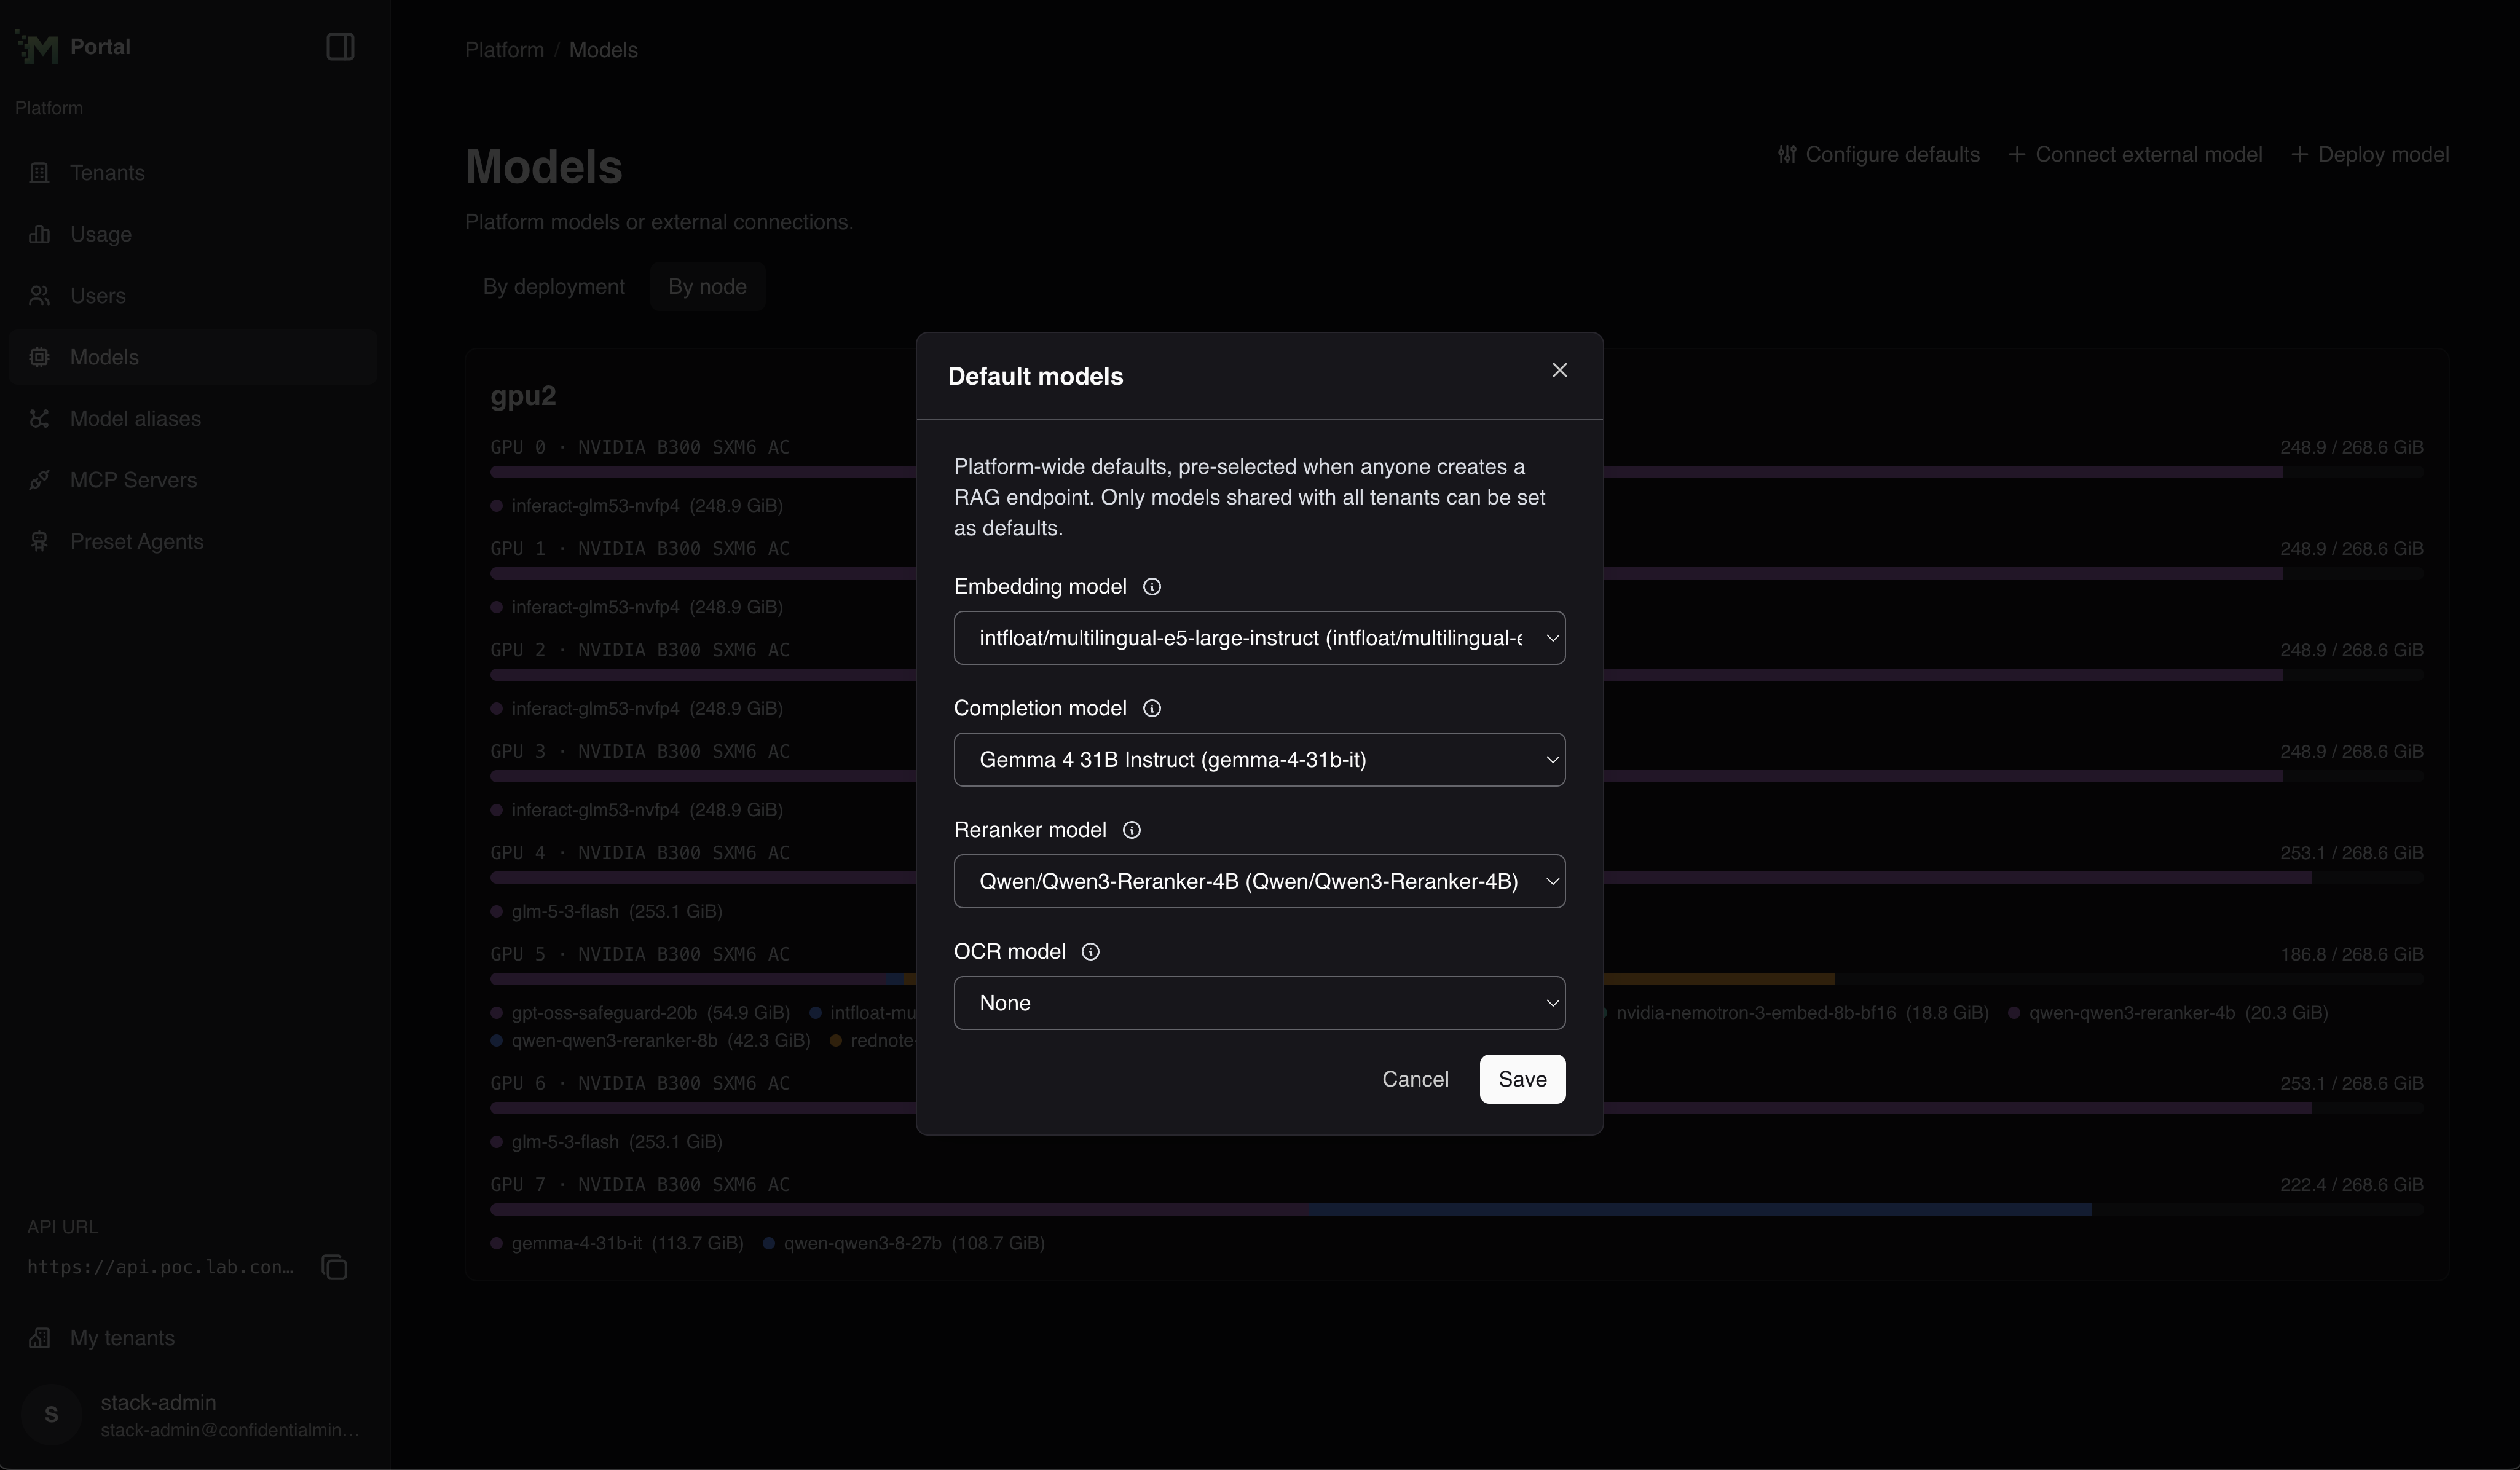Click the nvidia-nemotron-3-embed-8b-bf16 label
2520x1470 pixels.
pos(1802,1013)
